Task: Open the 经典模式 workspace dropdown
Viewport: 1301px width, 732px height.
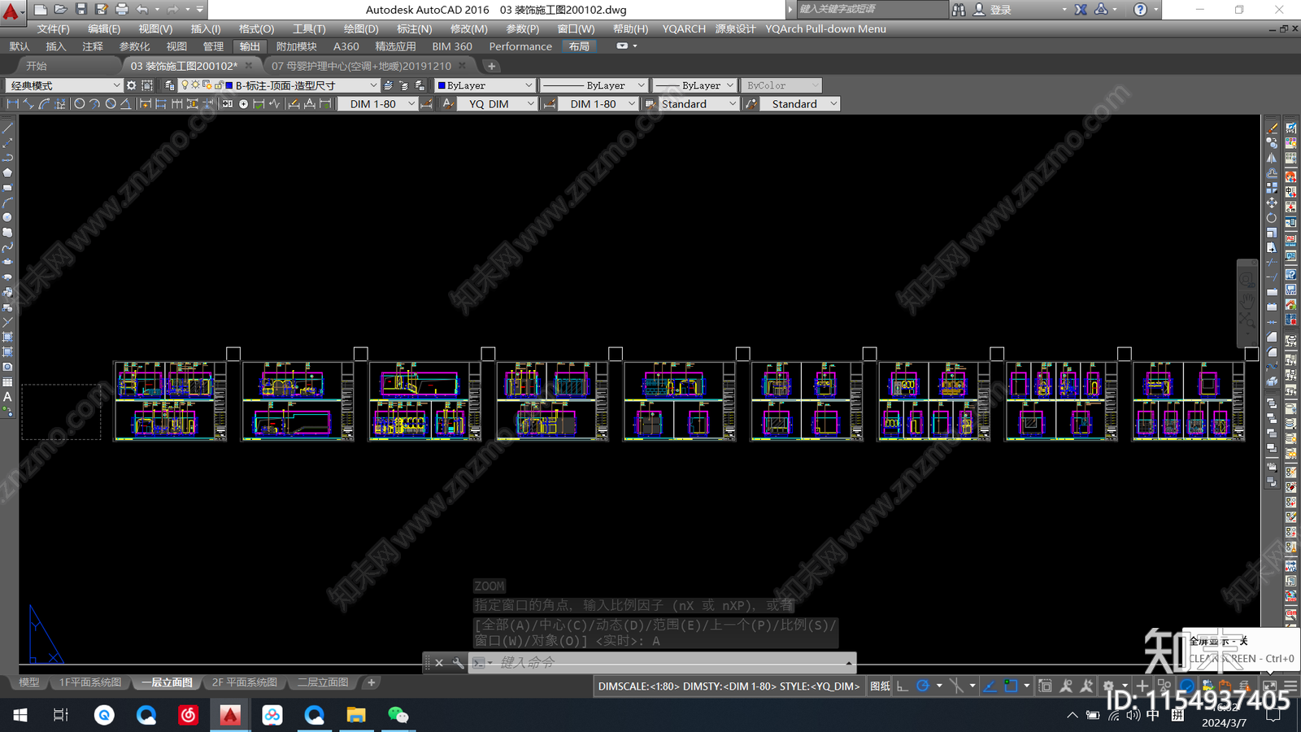Action: coord(63,85)
